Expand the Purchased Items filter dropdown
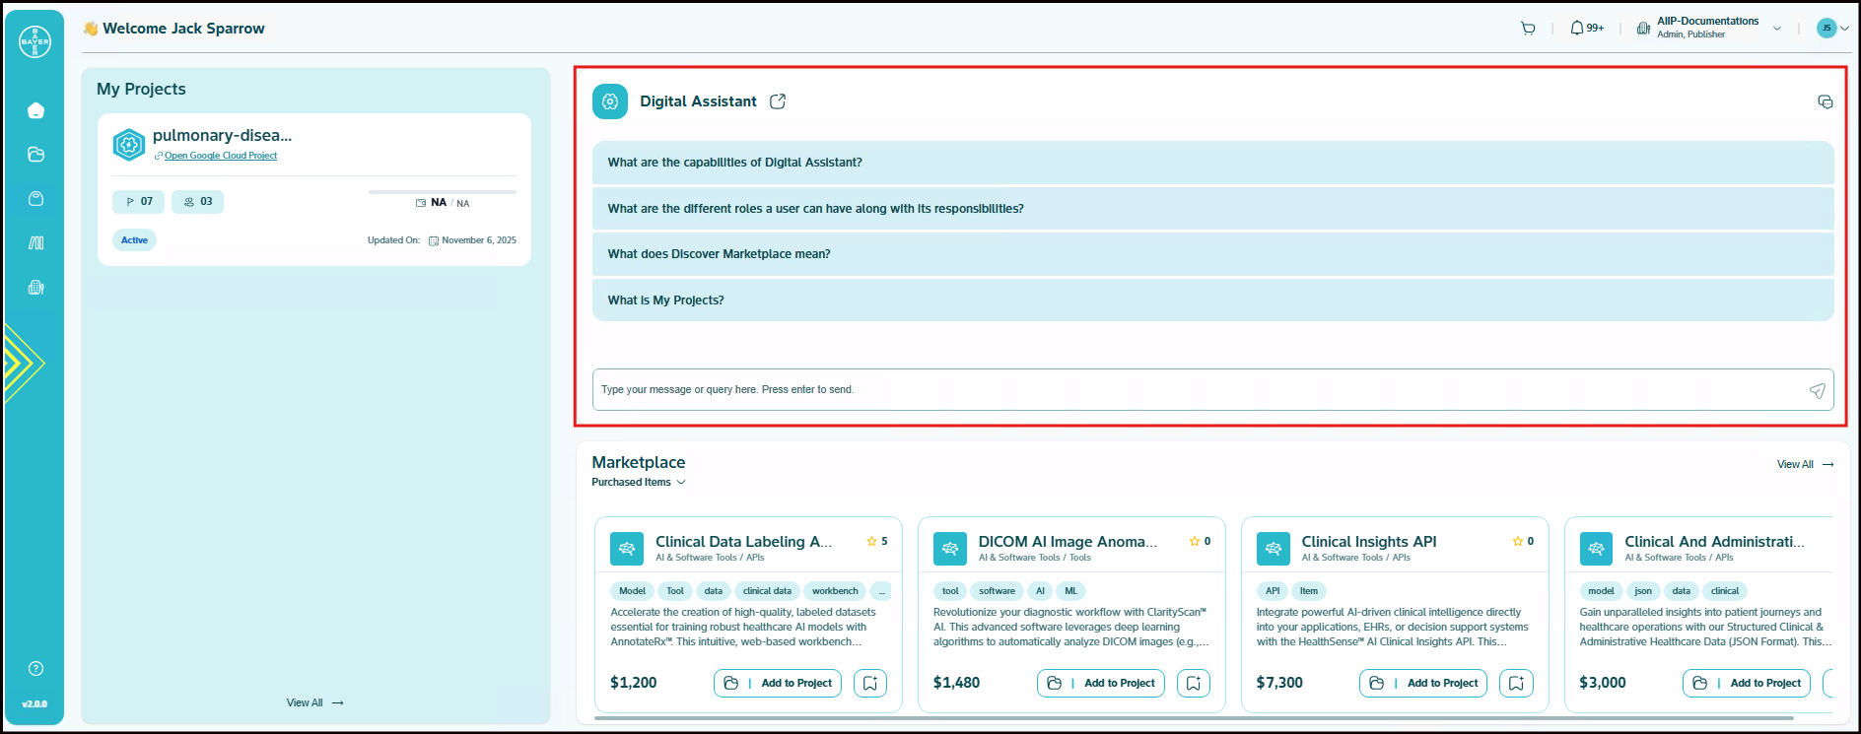This screenshot has width=1861, height=734. (x=639, y=483)
